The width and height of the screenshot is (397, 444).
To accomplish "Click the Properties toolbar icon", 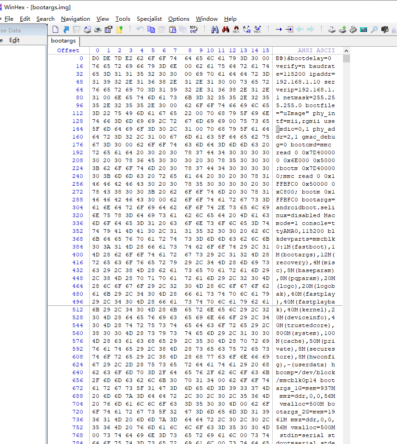I will [x=109, y=30].
